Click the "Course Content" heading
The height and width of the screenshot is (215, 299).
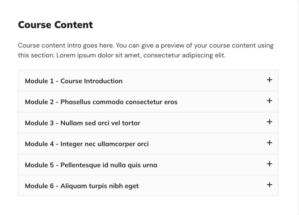(55, 25)
